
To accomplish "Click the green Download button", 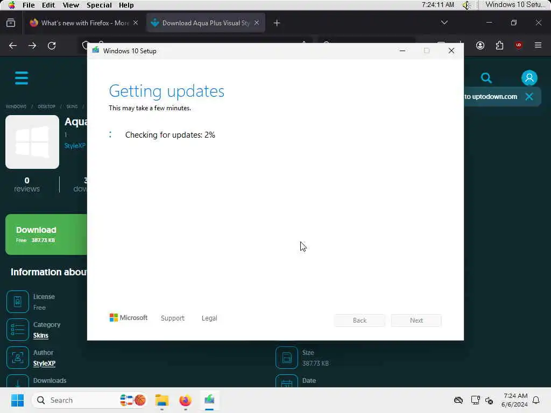I will point(46,234).
